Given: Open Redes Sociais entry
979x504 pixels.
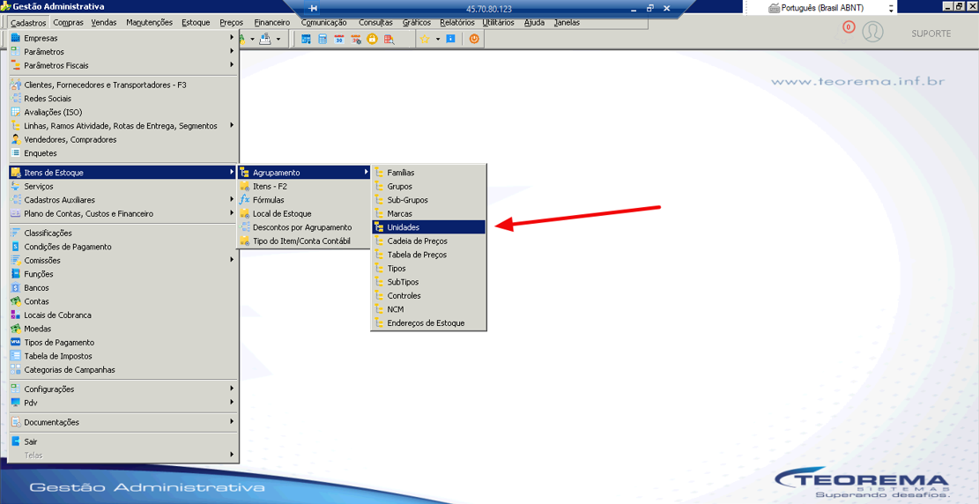Looking at the screenshot, I should tap(123, 99).
